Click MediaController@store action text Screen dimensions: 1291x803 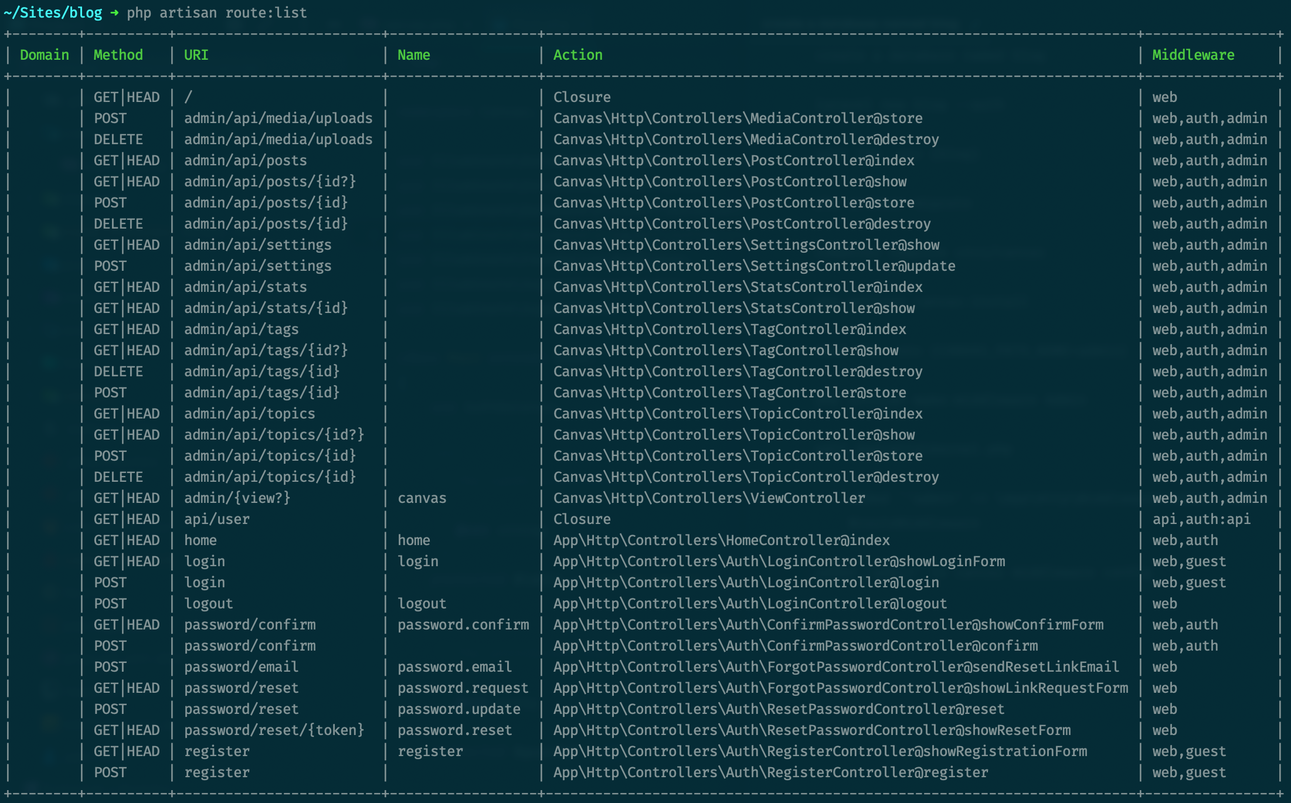738,118
